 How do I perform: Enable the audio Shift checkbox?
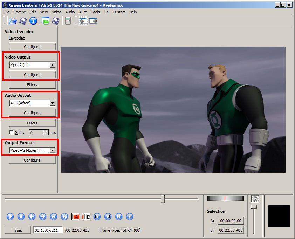(11, 132)
